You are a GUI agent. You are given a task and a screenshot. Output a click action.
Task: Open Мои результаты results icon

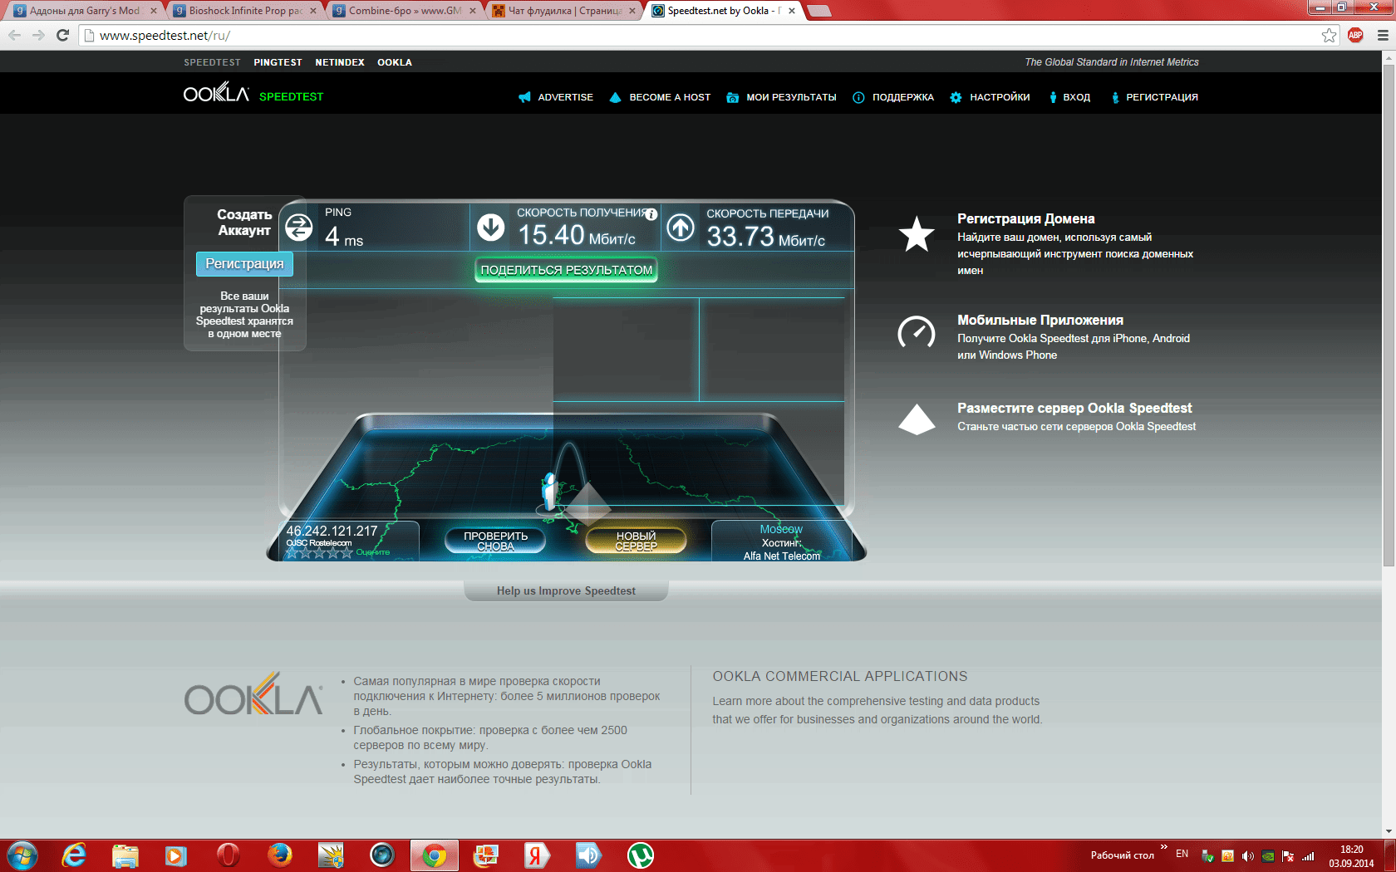coord(732,97)
